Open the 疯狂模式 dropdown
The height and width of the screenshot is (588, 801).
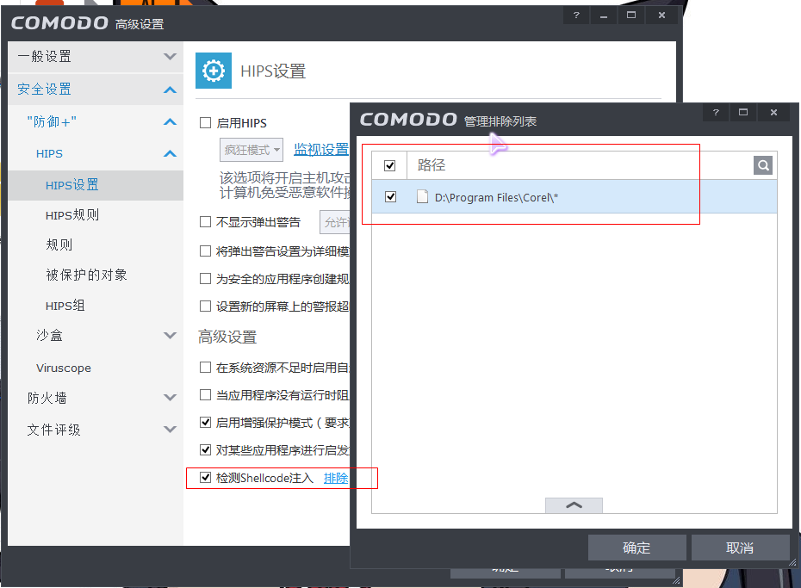click(x=251, y=150)
